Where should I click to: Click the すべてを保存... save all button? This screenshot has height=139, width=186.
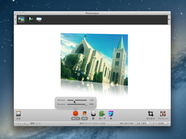coord(159,123)
